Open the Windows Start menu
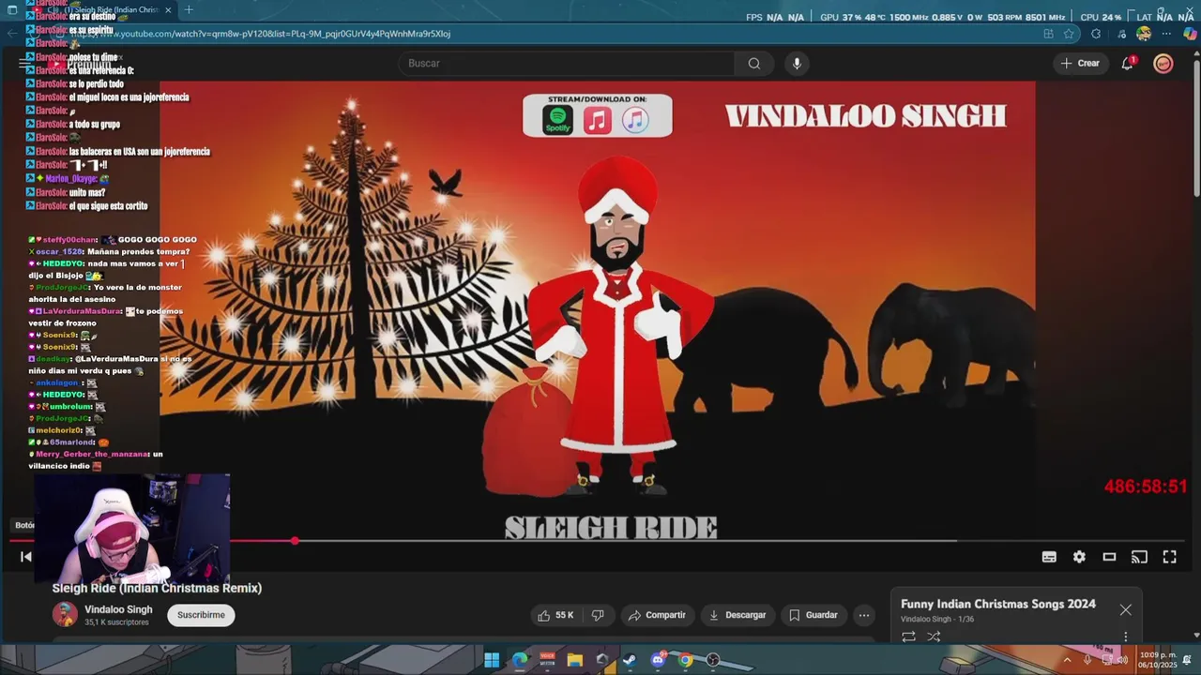The width and height of the screenshot is (1201, 675). [x=492, y=660]
